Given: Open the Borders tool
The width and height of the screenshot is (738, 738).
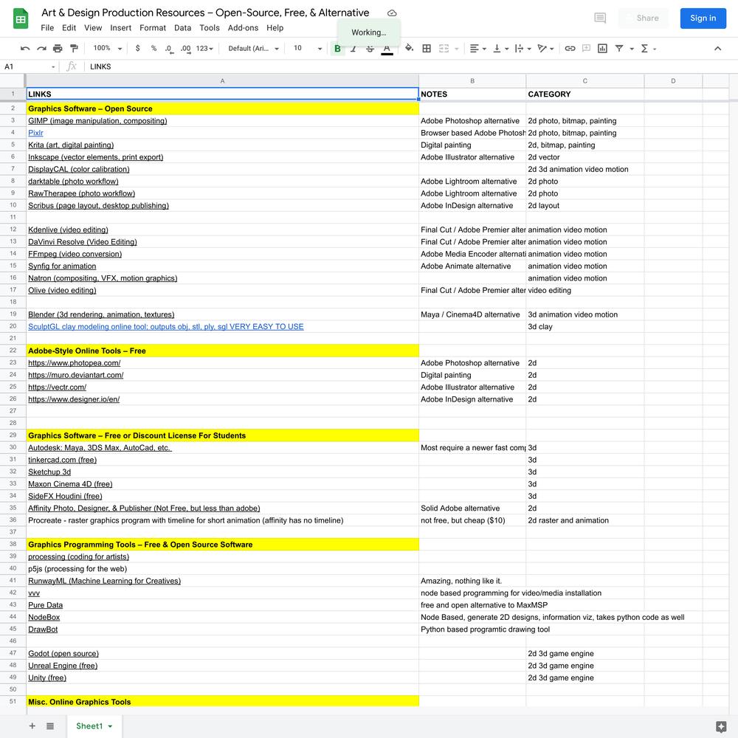Looking at the screenshot, I should pyautogui.click(x=427, y=49).
